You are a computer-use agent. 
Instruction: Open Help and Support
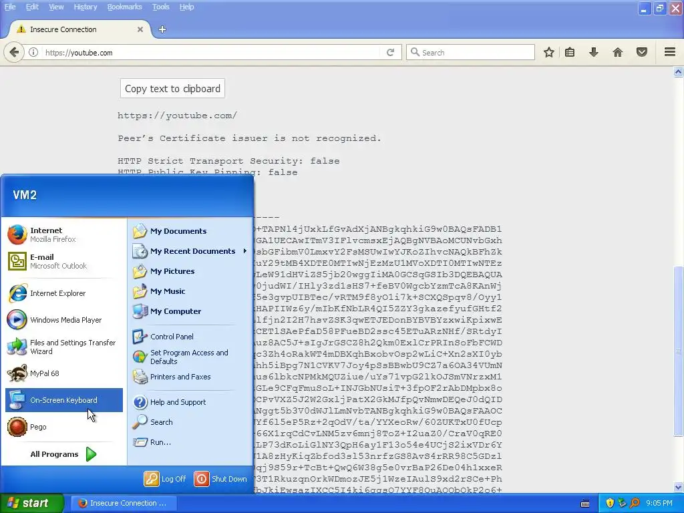coord(190,402)
